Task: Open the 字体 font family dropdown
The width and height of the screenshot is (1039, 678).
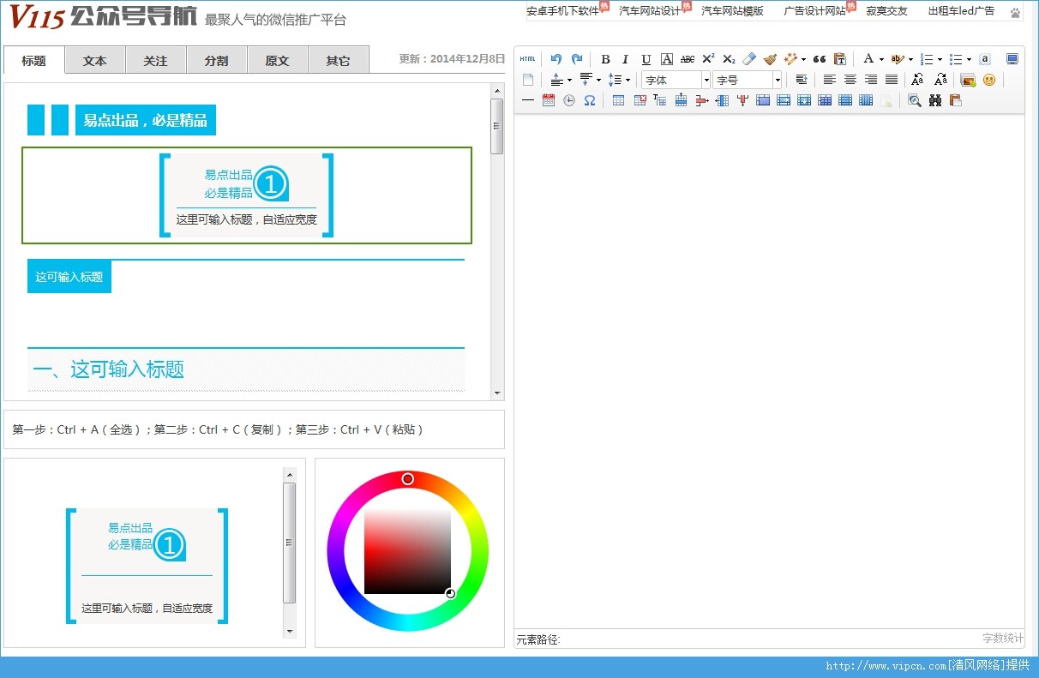Action: click(676, 80)
